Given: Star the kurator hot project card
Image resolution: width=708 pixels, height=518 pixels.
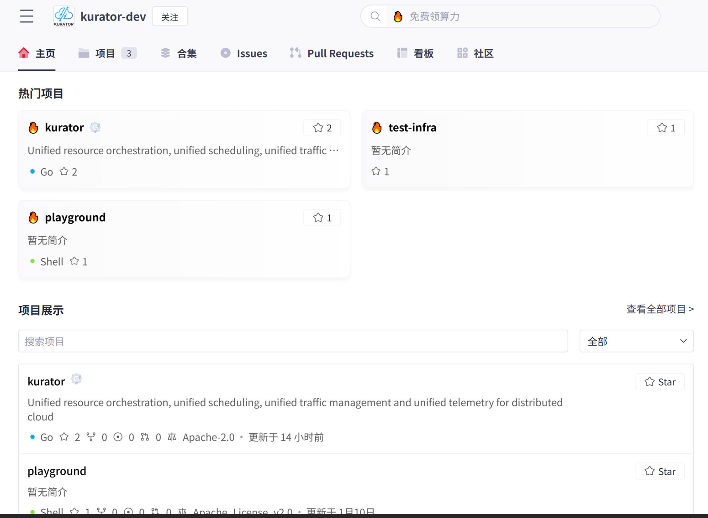Looking at the screenshot, I should tap(322, 128).
